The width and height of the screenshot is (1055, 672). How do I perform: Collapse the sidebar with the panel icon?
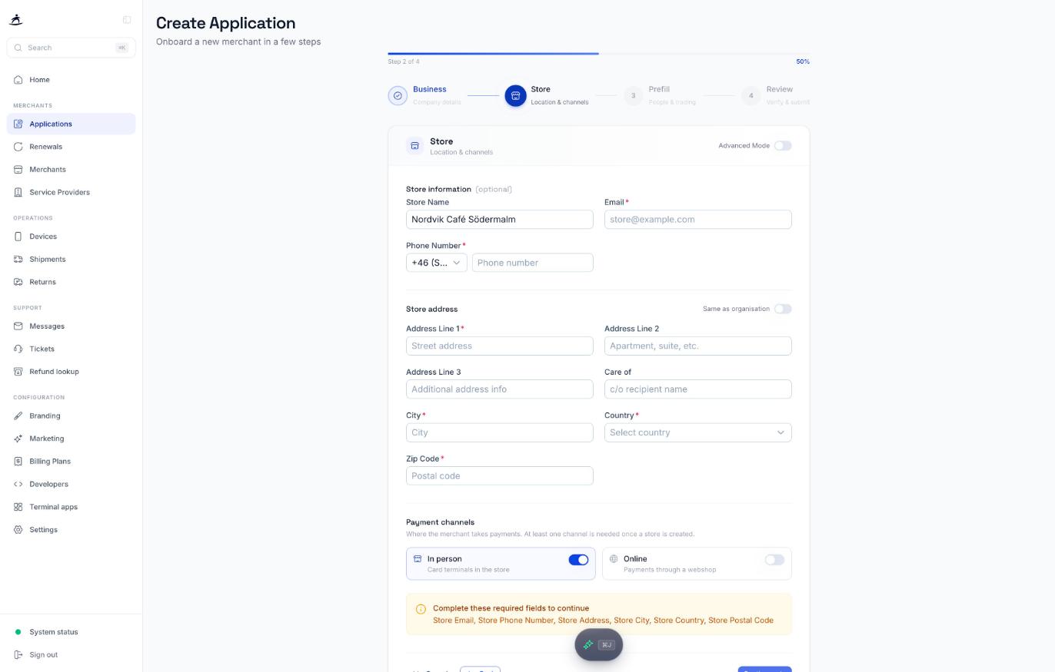(127, 20)
